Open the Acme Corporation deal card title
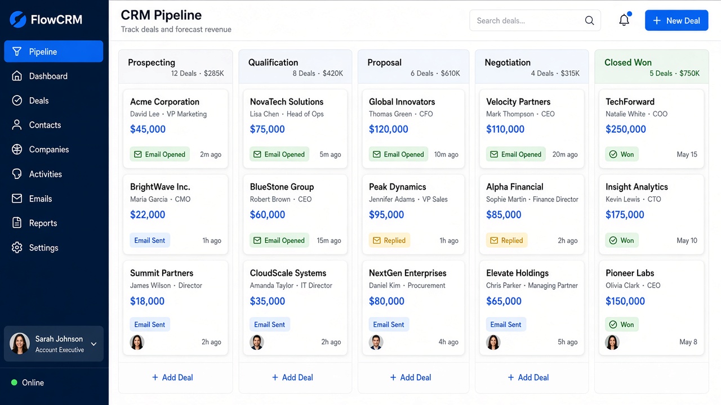Screen dimensions: 721x405 [164, 102]
